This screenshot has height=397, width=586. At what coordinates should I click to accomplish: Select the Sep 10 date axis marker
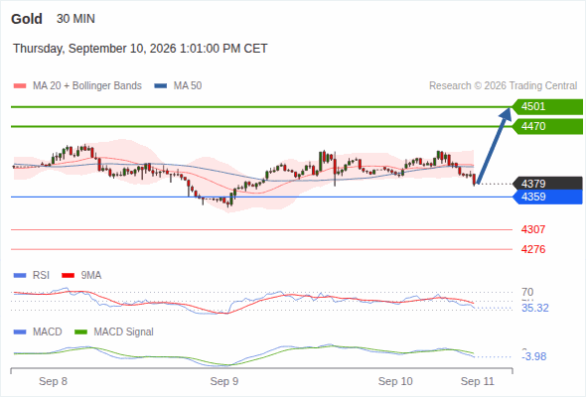395,381
